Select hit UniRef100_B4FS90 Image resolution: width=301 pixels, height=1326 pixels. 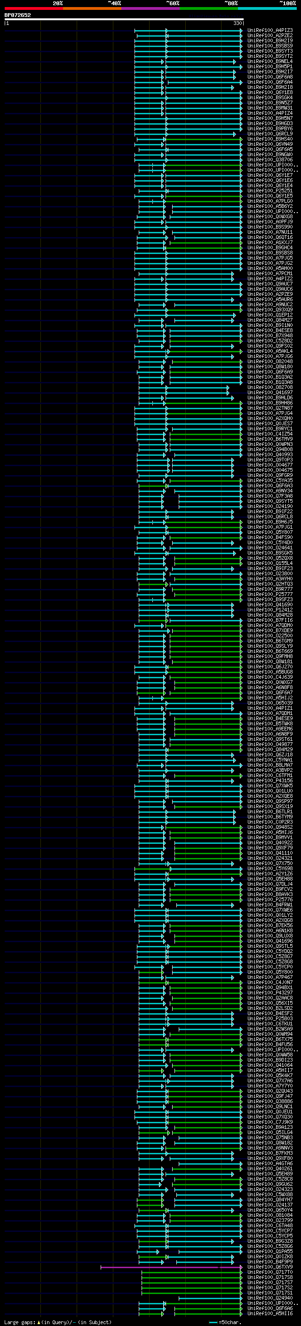click(270, 537)
